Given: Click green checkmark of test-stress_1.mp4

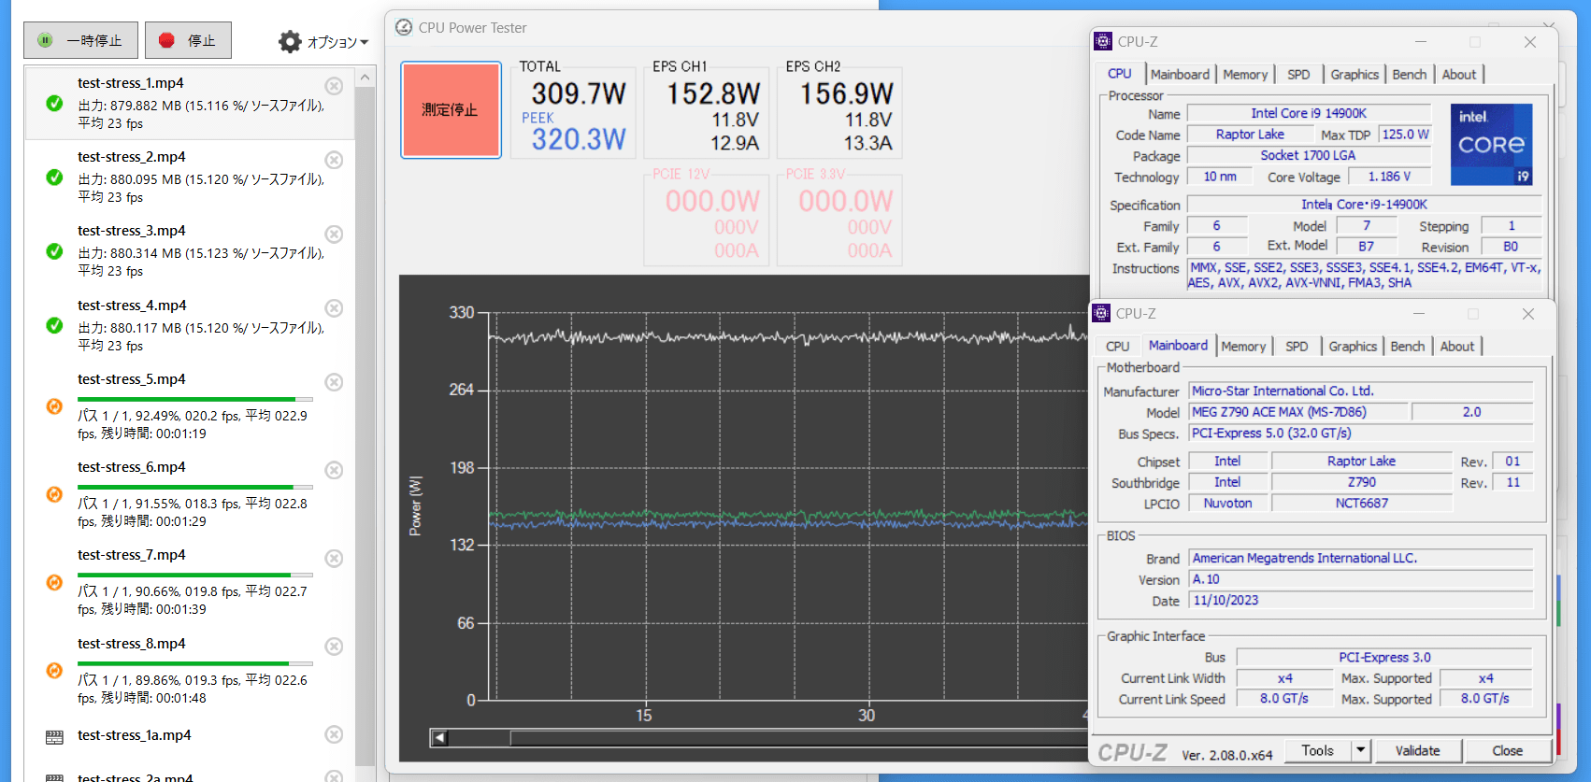Looking at the screenshot, I should (x=55, y=103).
